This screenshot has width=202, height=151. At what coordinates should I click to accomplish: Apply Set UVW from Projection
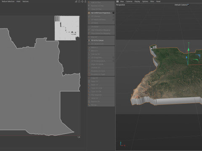pos(101,13)
